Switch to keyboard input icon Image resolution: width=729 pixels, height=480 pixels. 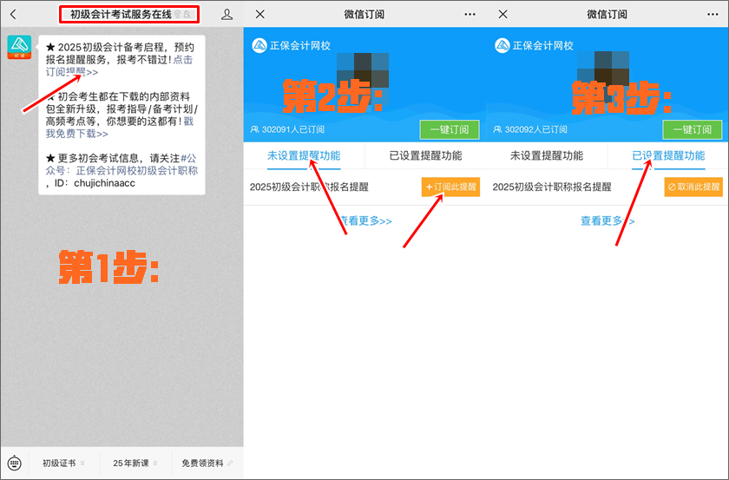pos(15,464)
